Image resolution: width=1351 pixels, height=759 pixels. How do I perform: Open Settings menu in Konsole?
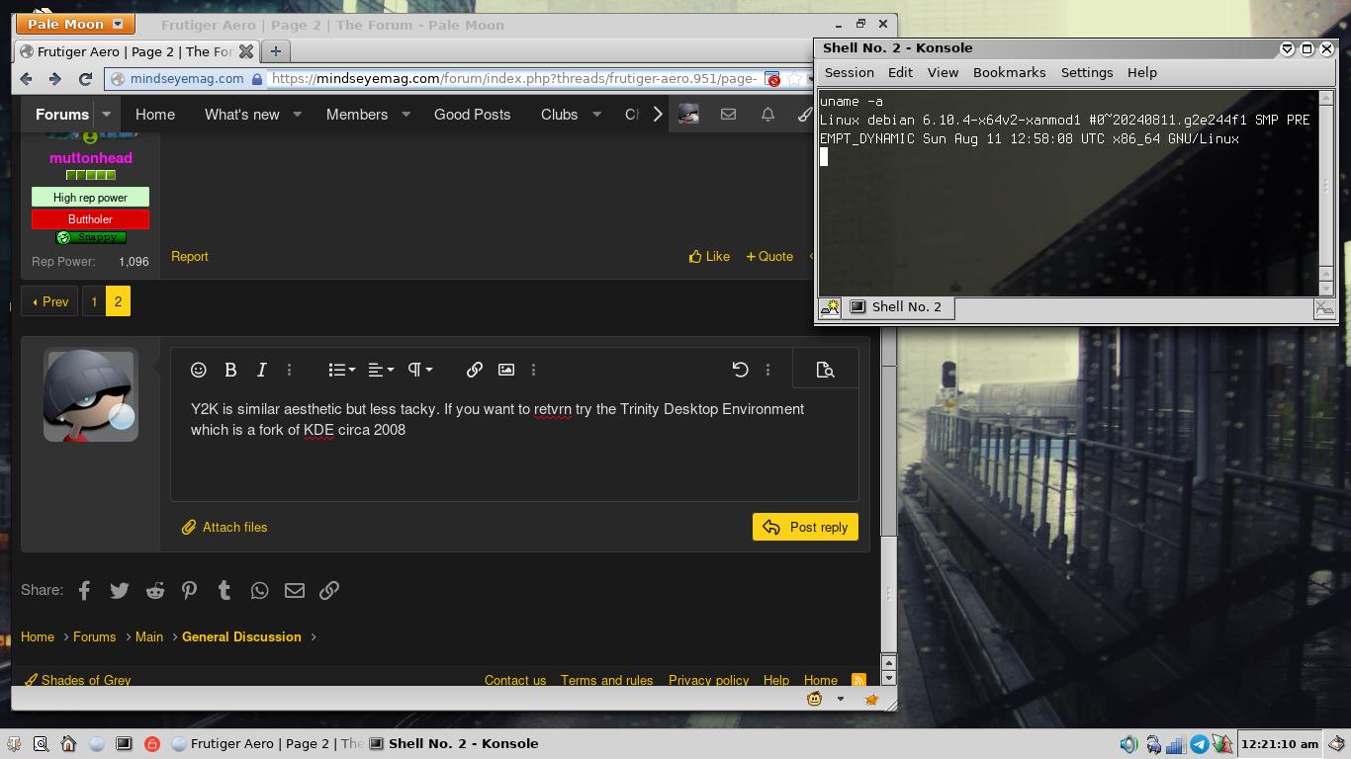(x=1086, y=72)
